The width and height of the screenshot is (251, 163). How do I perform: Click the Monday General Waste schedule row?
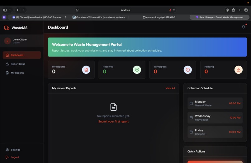click(215, 103)
